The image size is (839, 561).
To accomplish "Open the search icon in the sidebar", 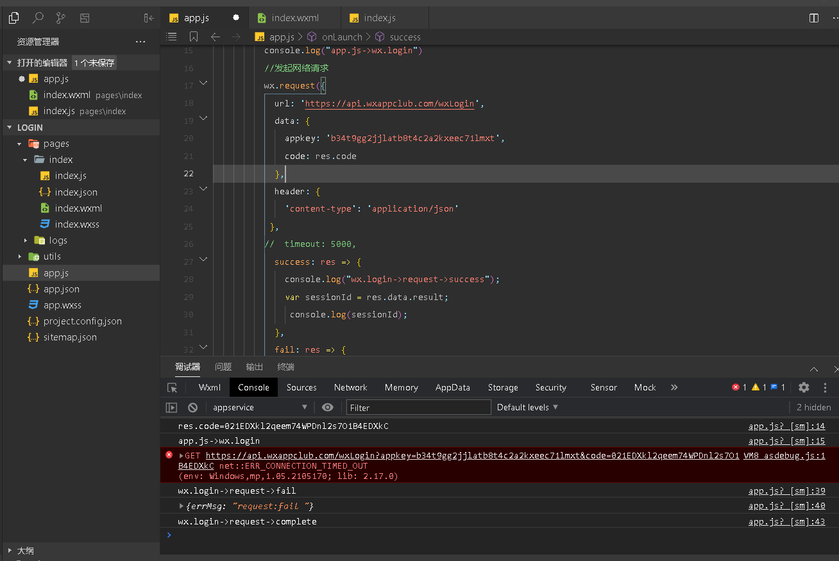I will tap(38, 18).
